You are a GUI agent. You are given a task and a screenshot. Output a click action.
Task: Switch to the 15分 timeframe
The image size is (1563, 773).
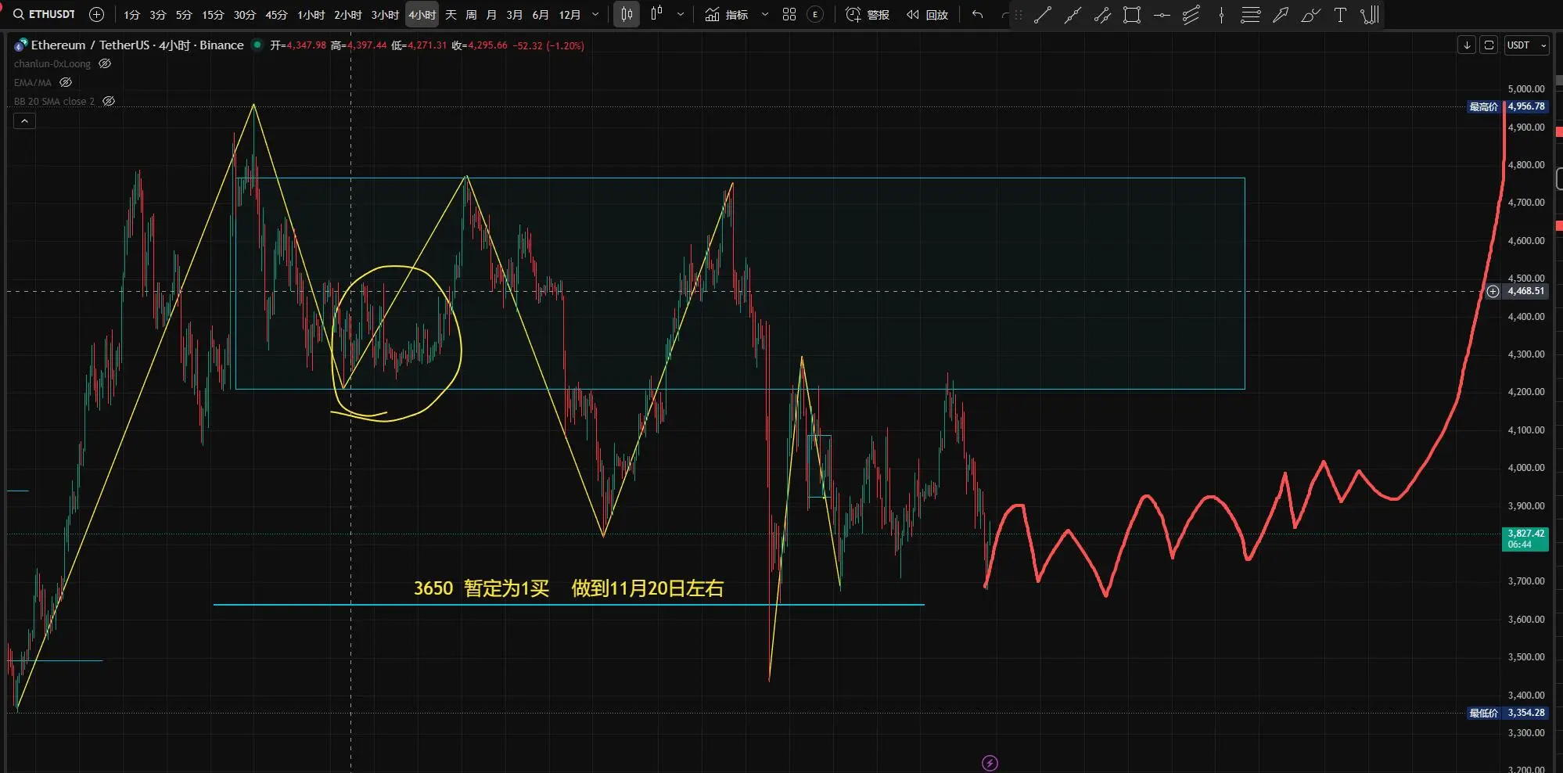(213, 15)
